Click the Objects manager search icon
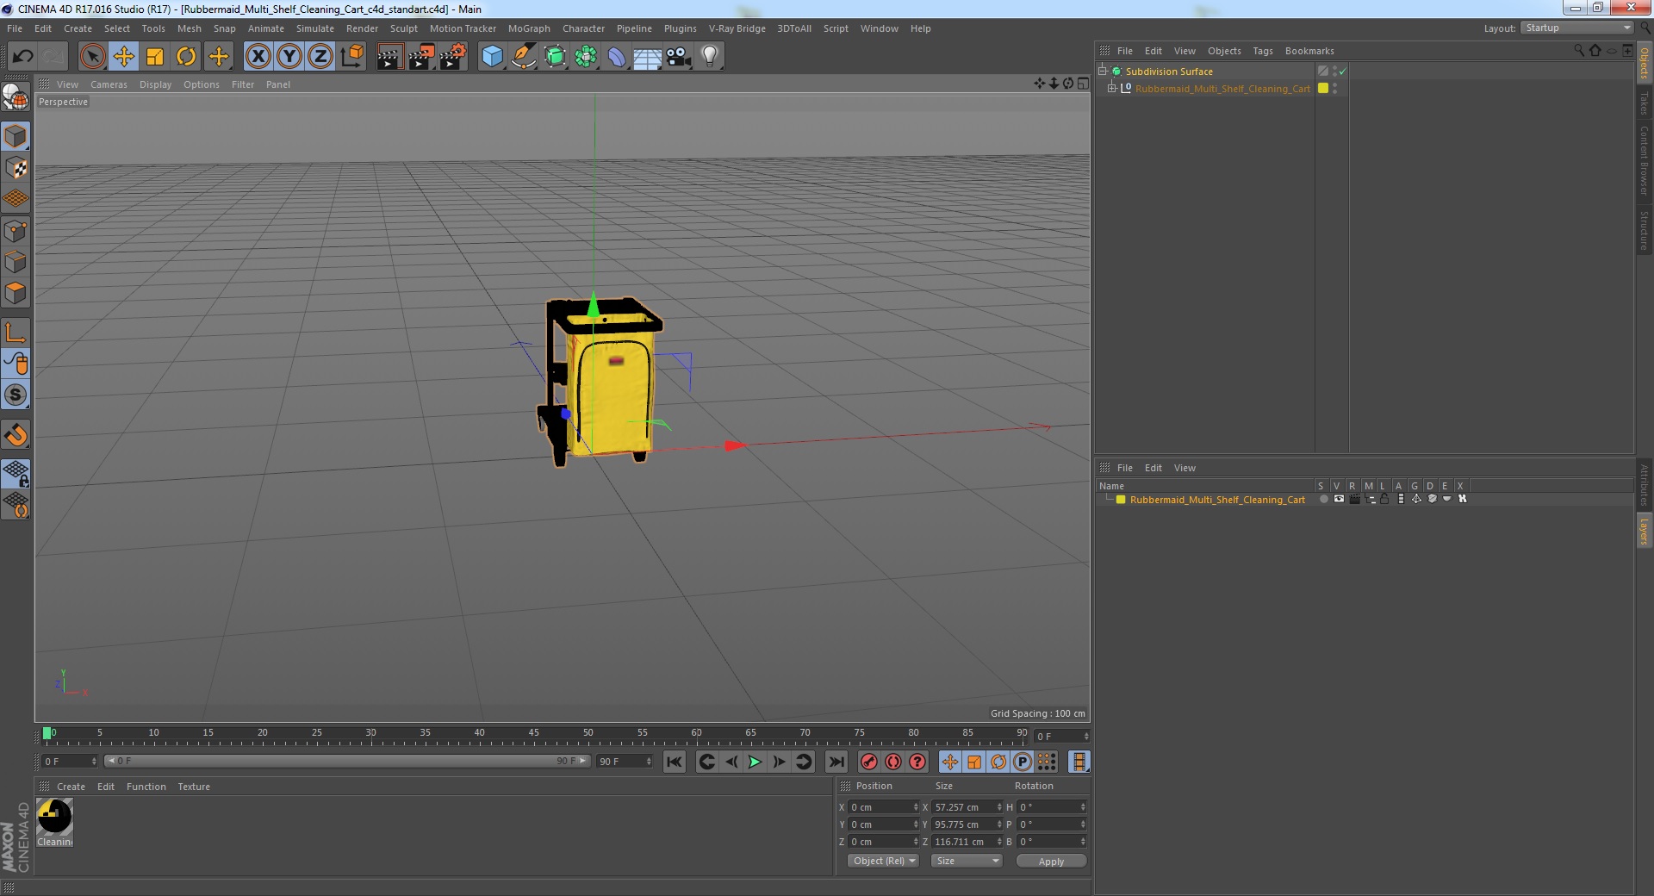The height and width of the screenshot is (896, 1654). coord(1579,51)
